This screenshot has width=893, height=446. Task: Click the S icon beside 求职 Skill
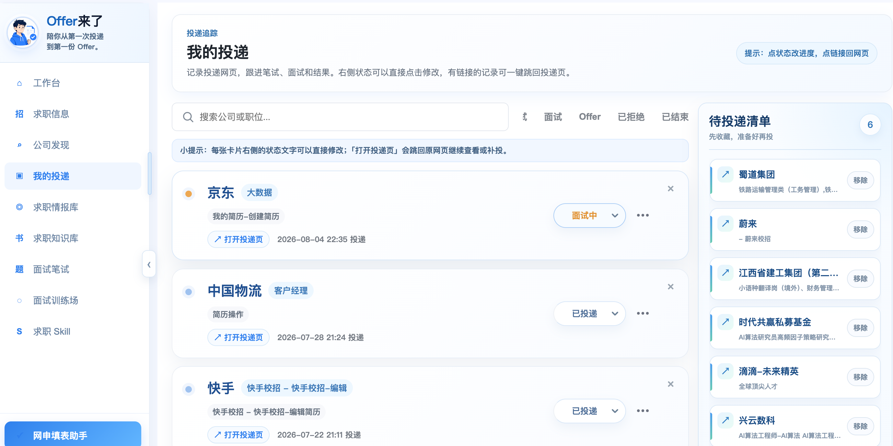[x=19, y=331]
